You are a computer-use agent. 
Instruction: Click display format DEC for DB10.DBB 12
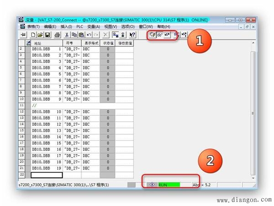pyautogui.click(x=90, y=124)
